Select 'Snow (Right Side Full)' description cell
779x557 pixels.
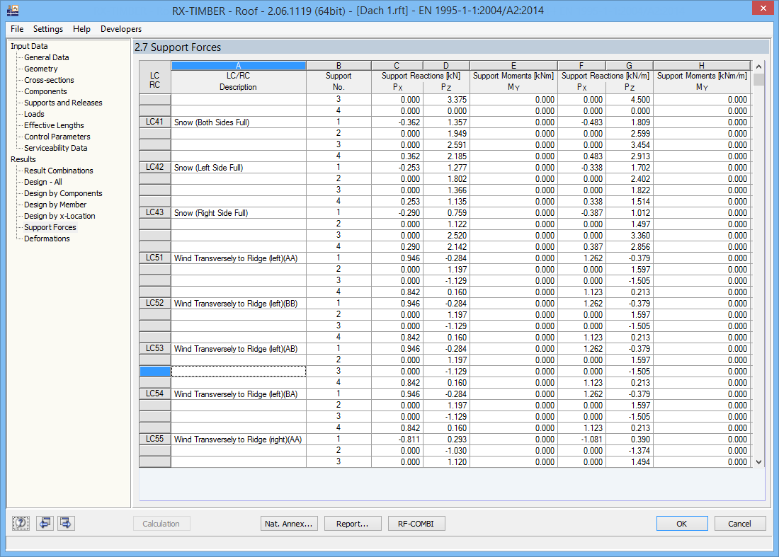coord(239,212)
